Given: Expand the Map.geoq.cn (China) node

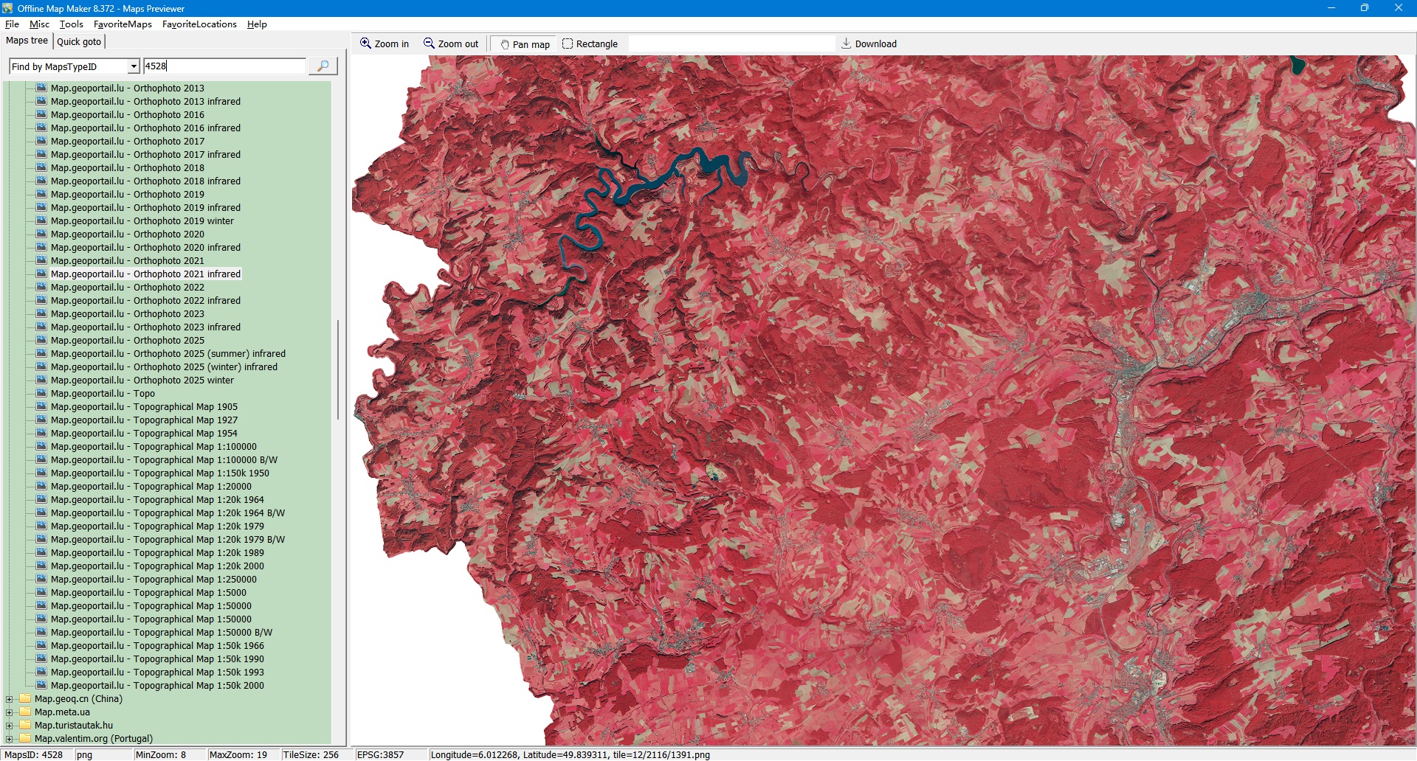Looking at the screenshot, I should (9, 699).
